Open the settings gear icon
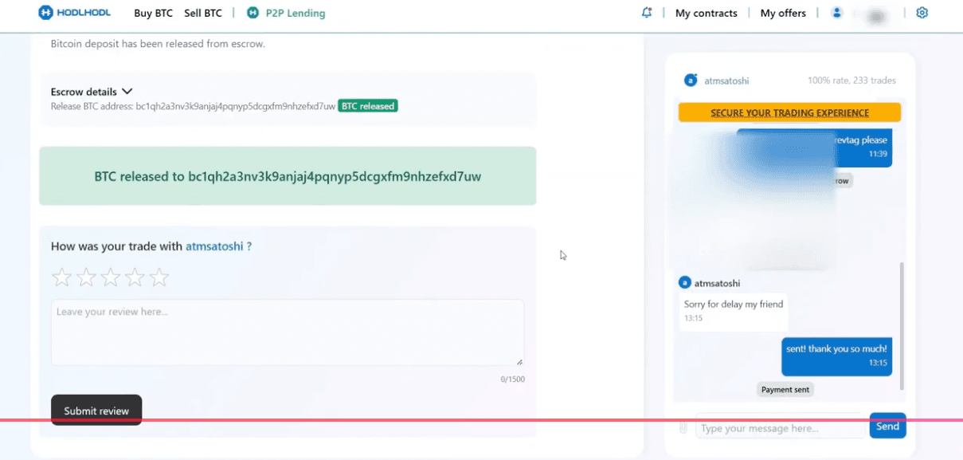Image resolution: width=963 pixels, height=460 pixels. point(922,13)
